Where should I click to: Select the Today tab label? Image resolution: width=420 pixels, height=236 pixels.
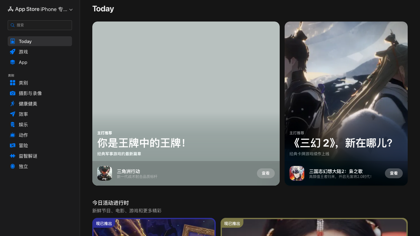click(25, 41)
